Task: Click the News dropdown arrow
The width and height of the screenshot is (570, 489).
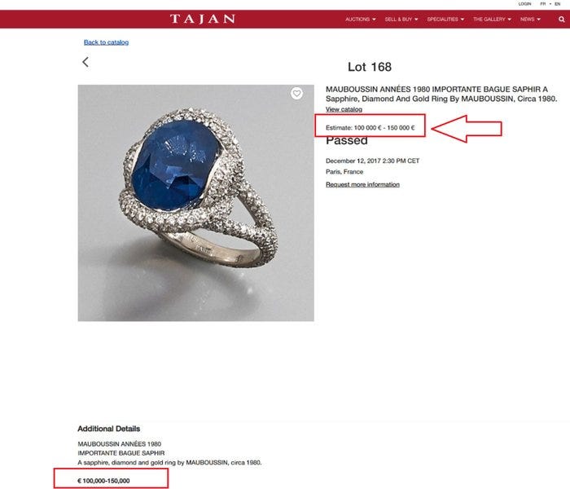Action: 538,20
